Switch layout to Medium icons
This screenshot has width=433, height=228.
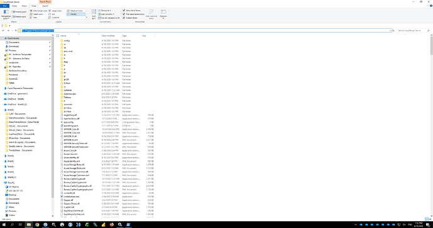coord(75,11)
